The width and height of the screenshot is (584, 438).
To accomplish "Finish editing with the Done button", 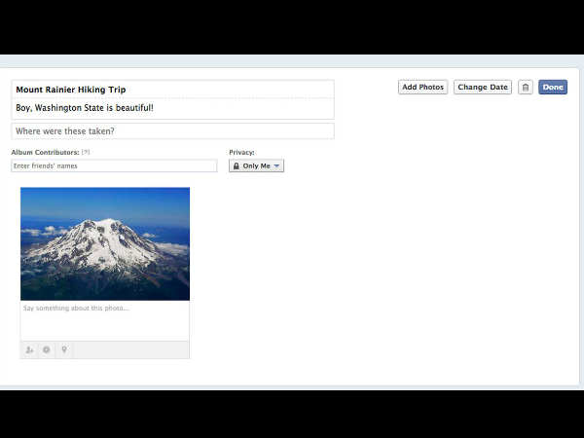I will point(553,88).
